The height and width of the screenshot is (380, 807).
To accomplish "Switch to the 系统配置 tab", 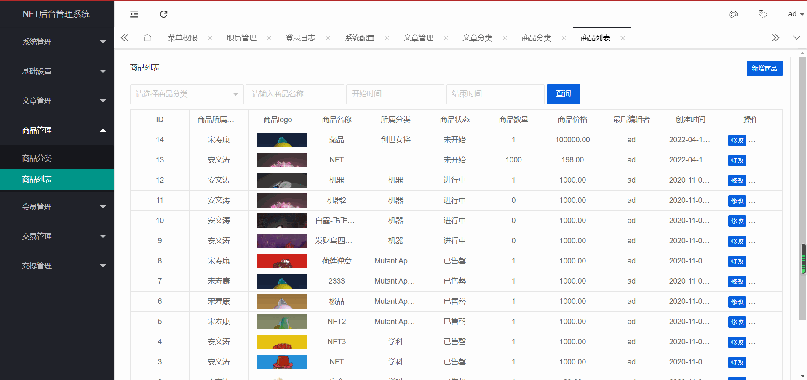I will tap(359, 38).
